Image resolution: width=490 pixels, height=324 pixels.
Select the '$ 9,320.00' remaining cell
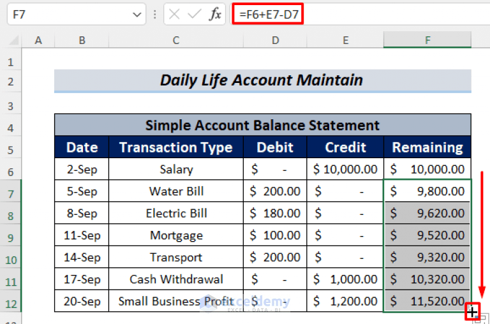(x=427, y=257)
